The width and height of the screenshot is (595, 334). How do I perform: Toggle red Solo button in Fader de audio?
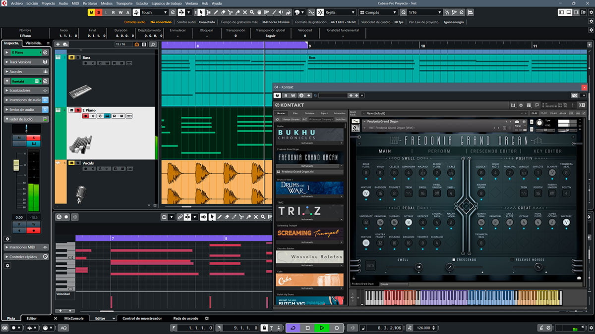coord(34,138)
